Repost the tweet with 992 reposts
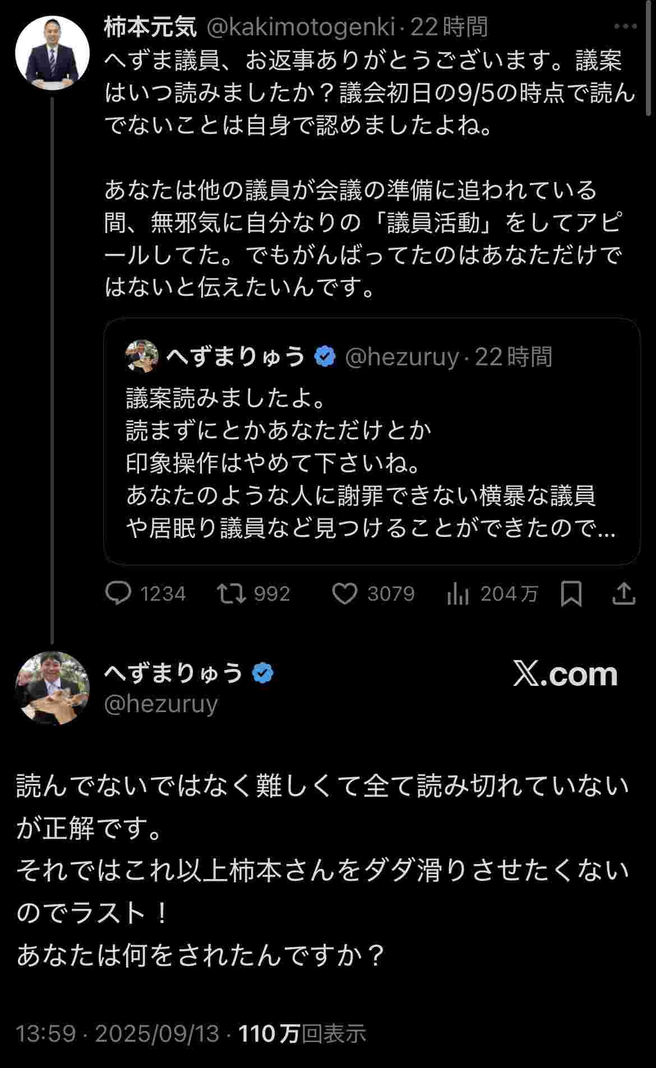 (232, 593)
